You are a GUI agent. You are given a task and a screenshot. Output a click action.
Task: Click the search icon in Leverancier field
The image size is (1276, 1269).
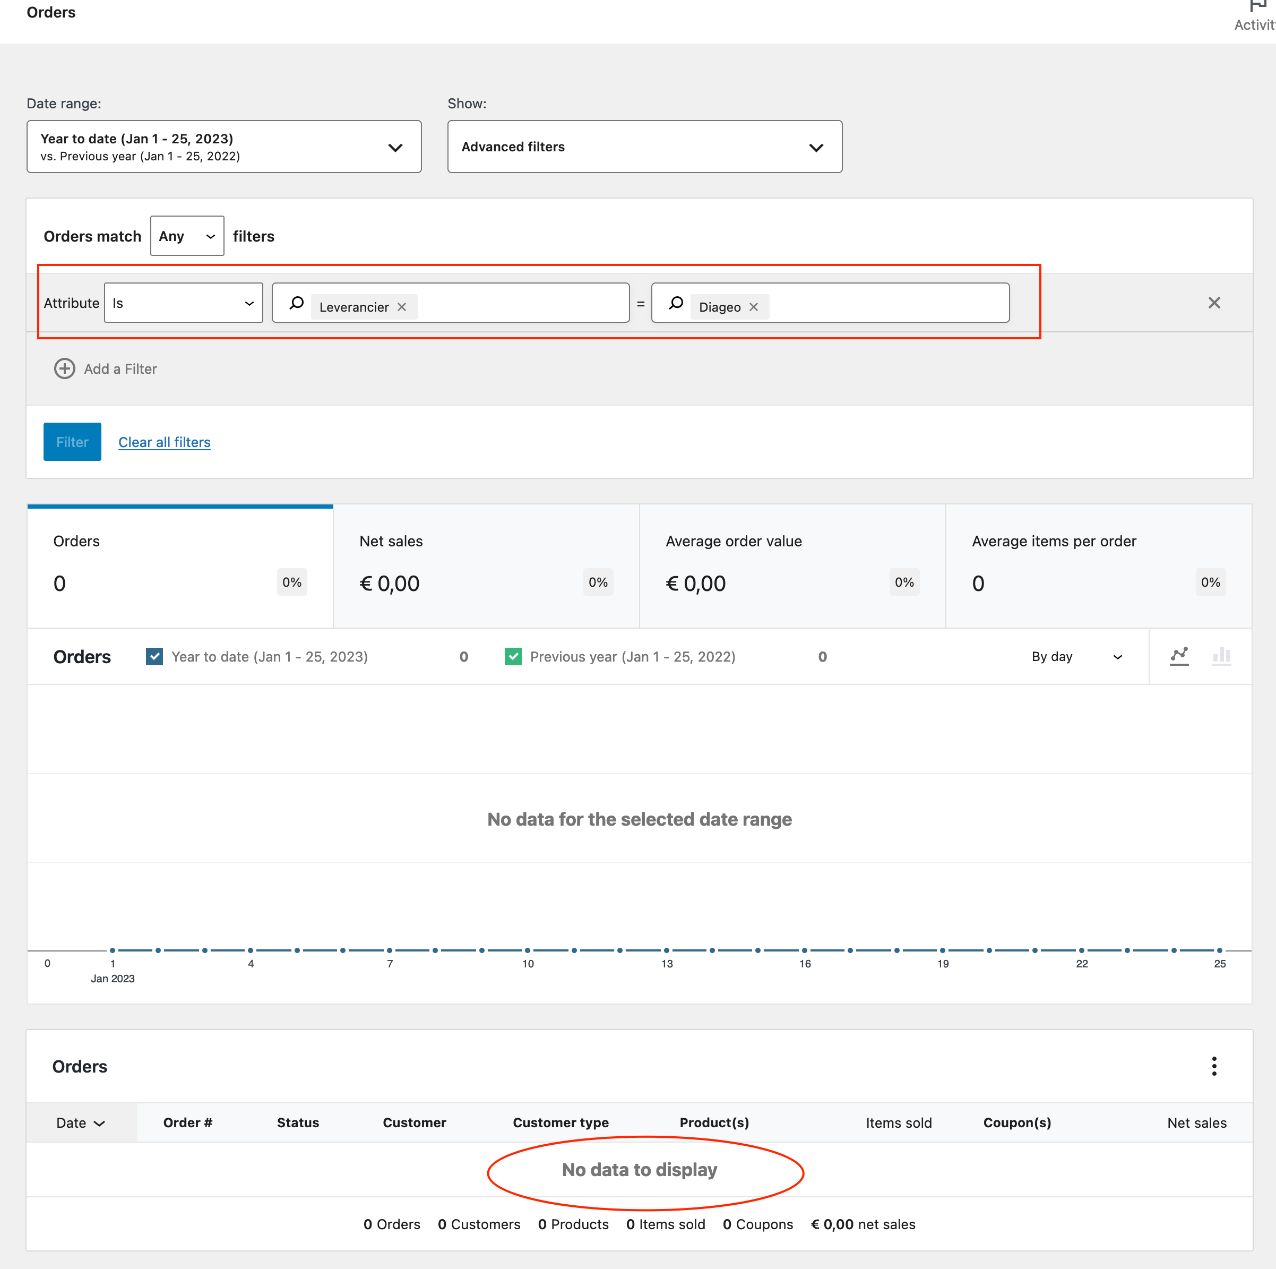click(297, 303)
